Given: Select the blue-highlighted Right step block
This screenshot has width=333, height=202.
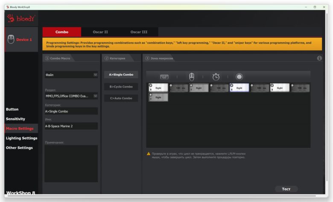Looking at the screenshot, I should (x=239, y=88).
